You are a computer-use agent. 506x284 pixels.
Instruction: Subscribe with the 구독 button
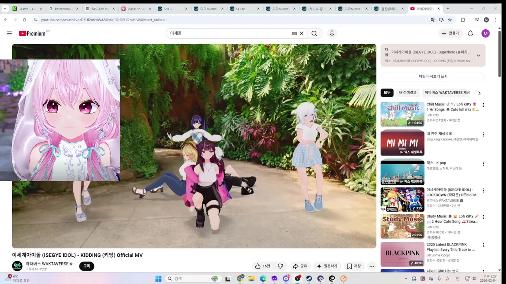[x=87, y=266]
